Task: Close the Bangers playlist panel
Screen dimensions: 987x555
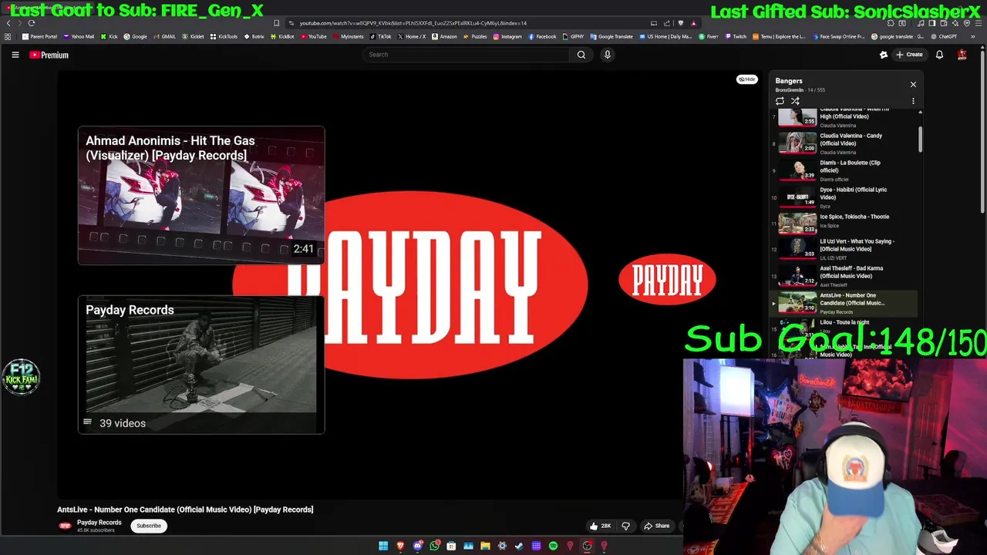Action: point(913,85)
